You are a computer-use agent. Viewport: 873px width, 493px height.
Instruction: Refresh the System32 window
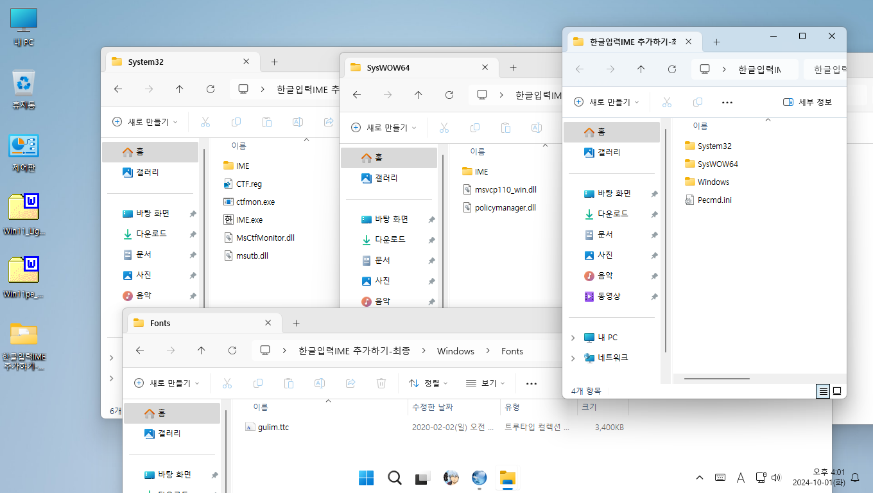[x=211, y=89]
